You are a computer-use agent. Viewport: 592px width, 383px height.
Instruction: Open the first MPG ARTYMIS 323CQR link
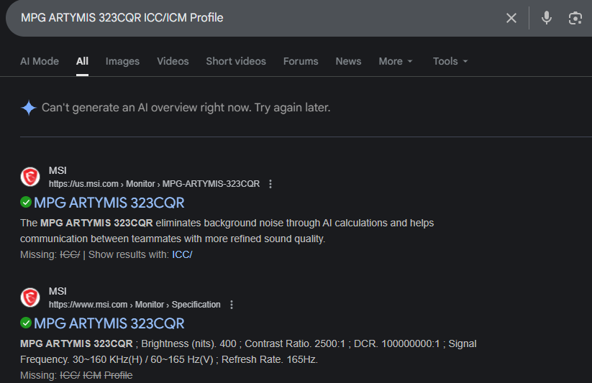[109, 203]
